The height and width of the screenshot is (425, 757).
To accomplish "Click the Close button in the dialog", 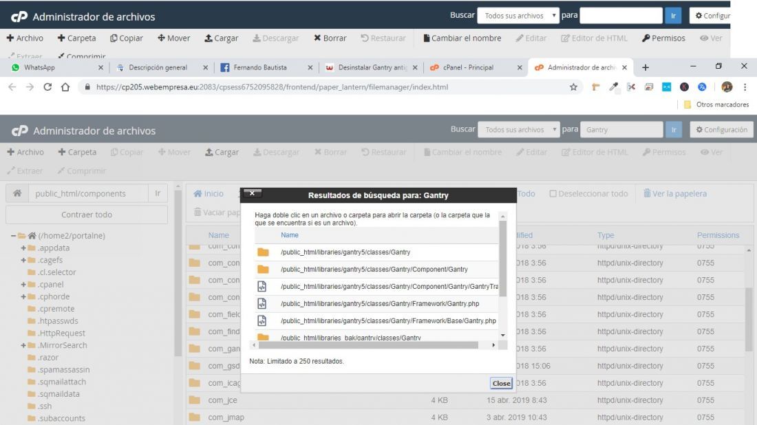I will click(501, 383).
